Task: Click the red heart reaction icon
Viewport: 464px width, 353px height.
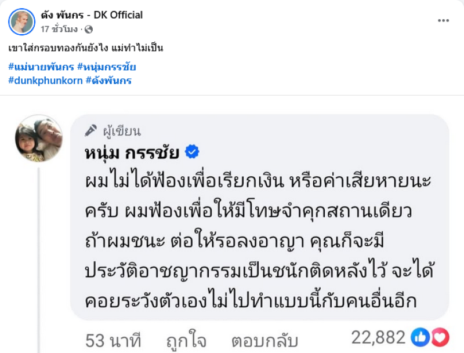Action: [x=440, y=337]
